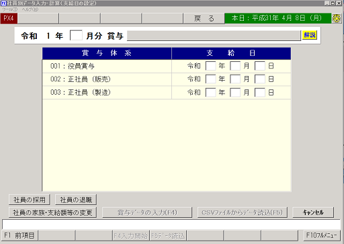Click the F10フルメニュー function key
Viewport: 344px width, 244px height.
coord(322,235)
